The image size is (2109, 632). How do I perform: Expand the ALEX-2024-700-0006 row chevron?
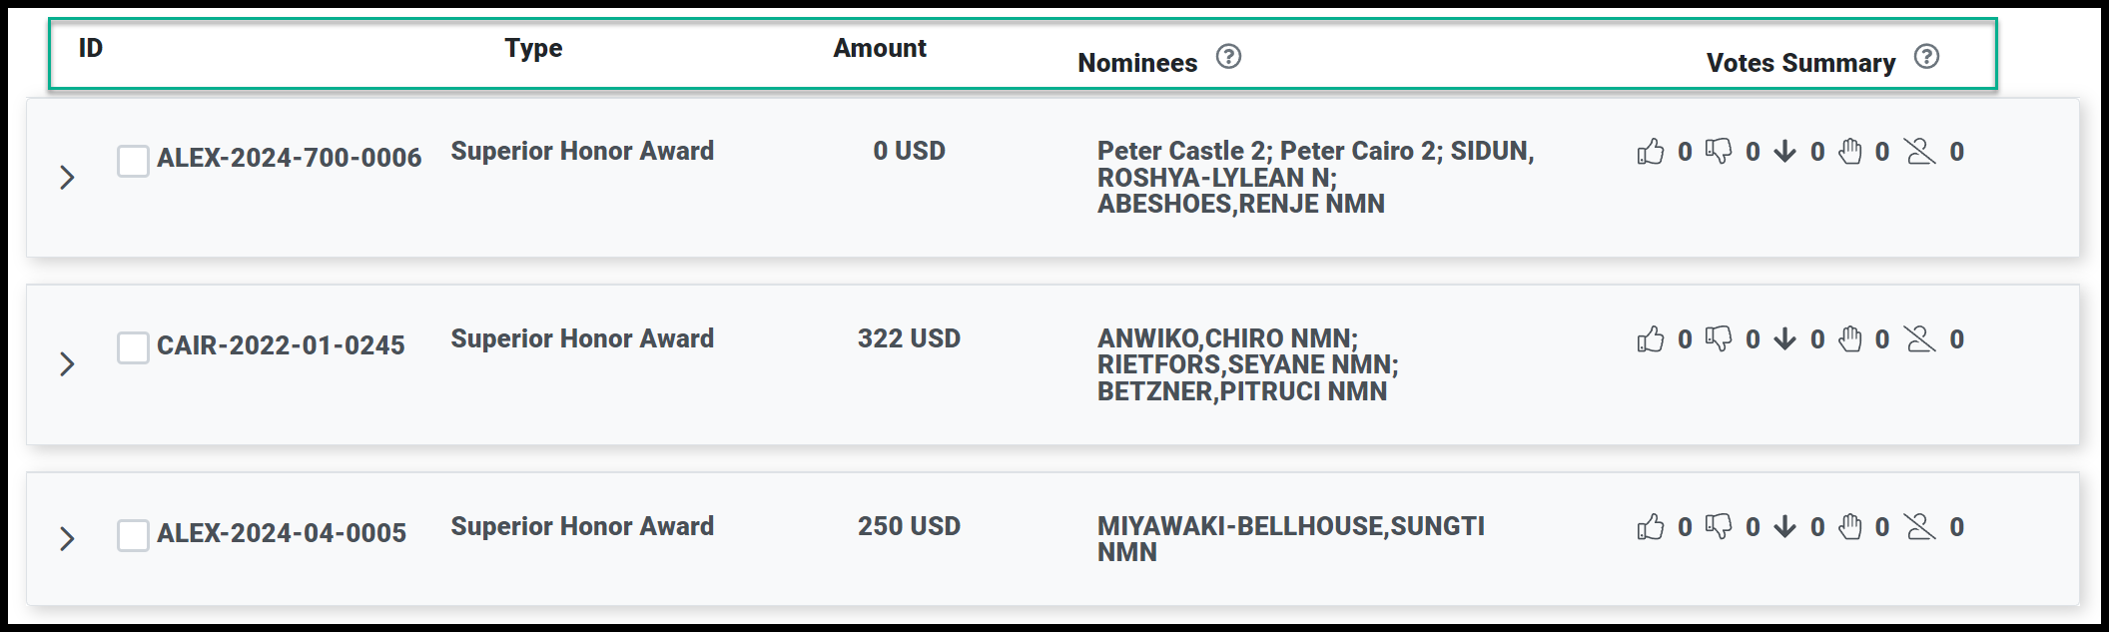coord(67,178)
